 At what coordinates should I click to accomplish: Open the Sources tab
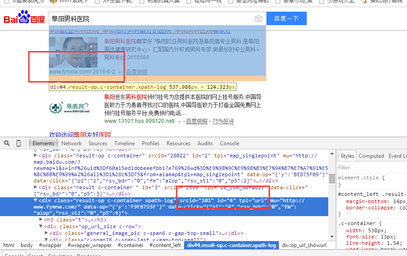(x=98, y=143)
